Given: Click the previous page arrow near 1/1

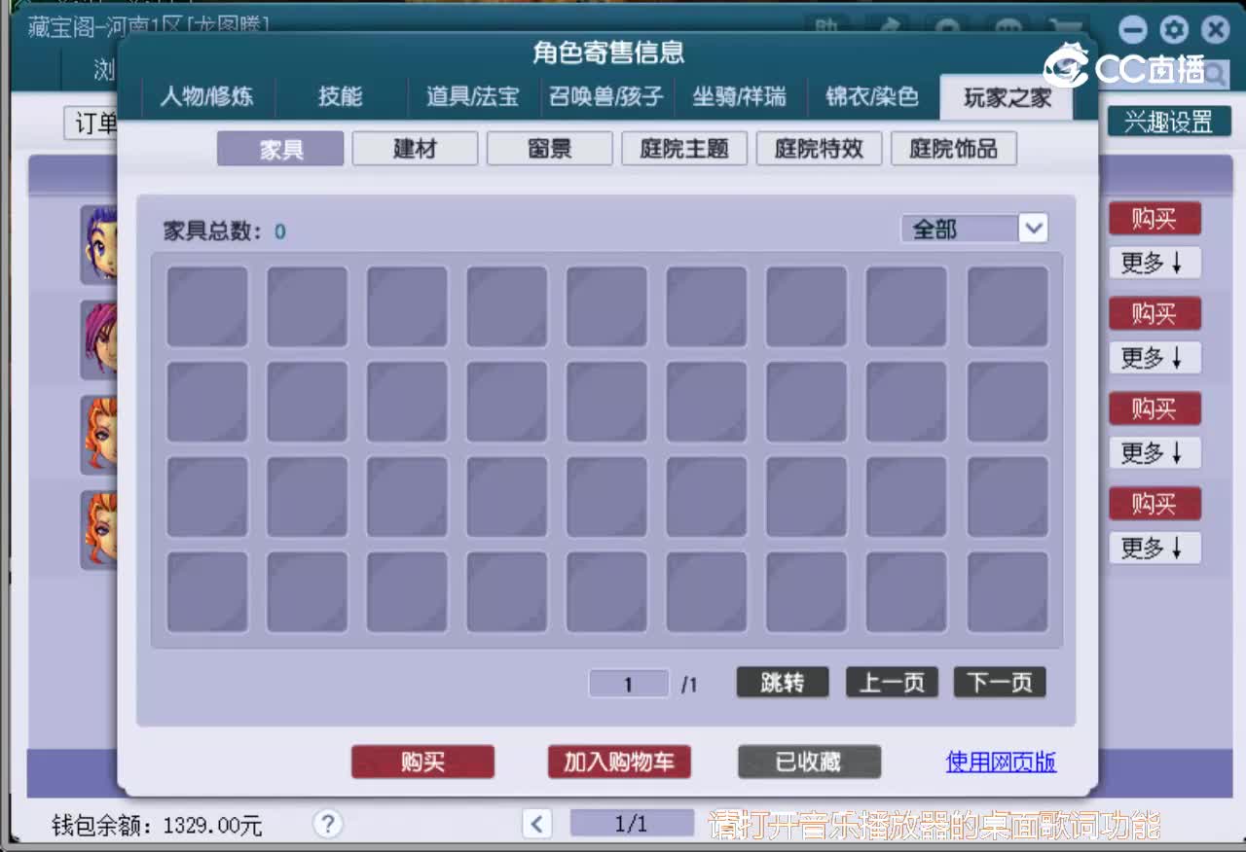Looking at the screenshot, I should coord(536,823).
